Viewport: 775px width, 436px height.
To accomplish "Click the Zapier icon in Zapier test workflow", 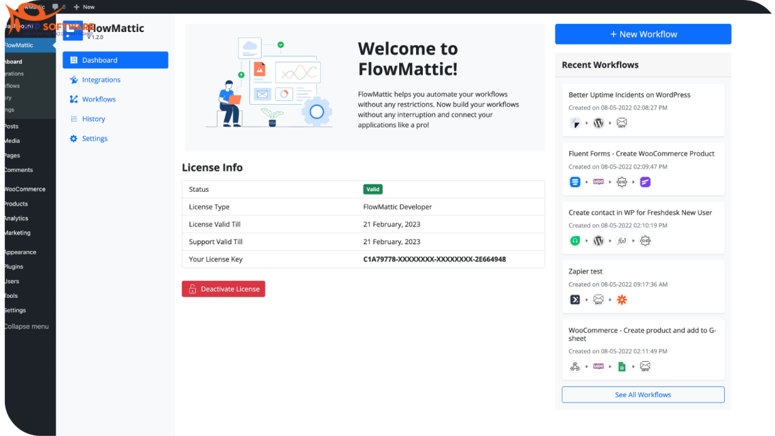I will point(621,299).
